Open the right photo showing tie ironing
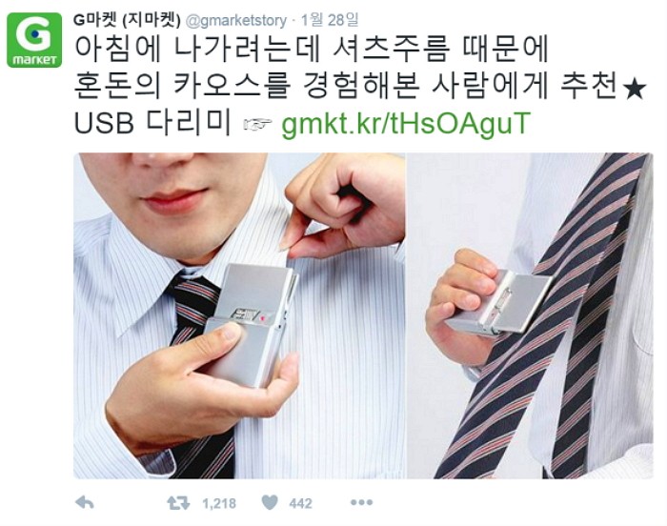The image size is (667, 526). [x=530, y=315]
